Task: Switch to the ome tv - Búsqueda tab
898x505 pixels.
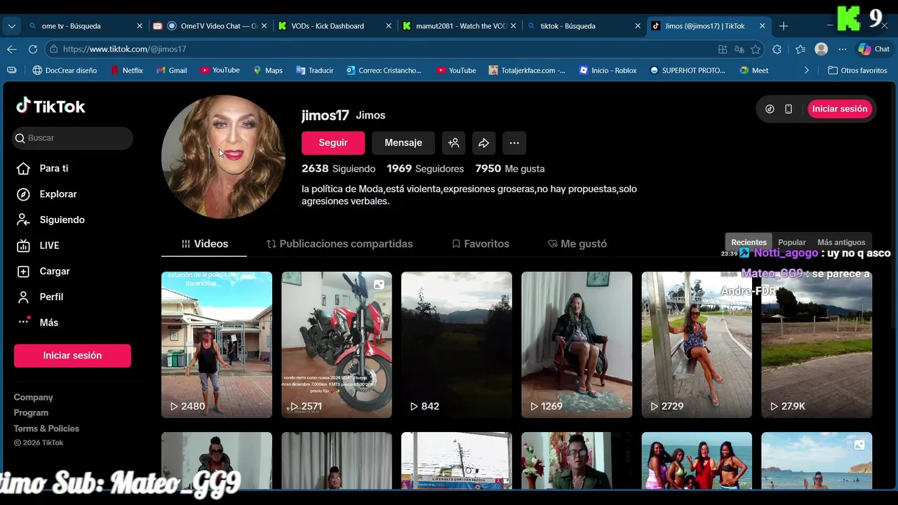Action: click(x=85, y=26)
